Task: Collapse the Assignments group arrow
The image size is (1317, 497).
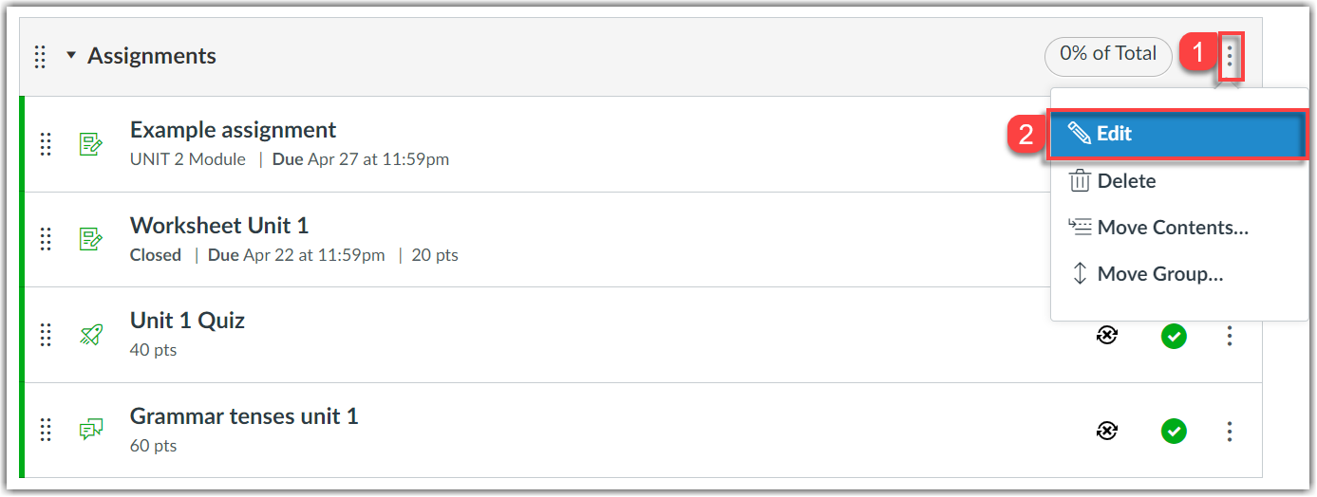Action: (x=70, y=56)
